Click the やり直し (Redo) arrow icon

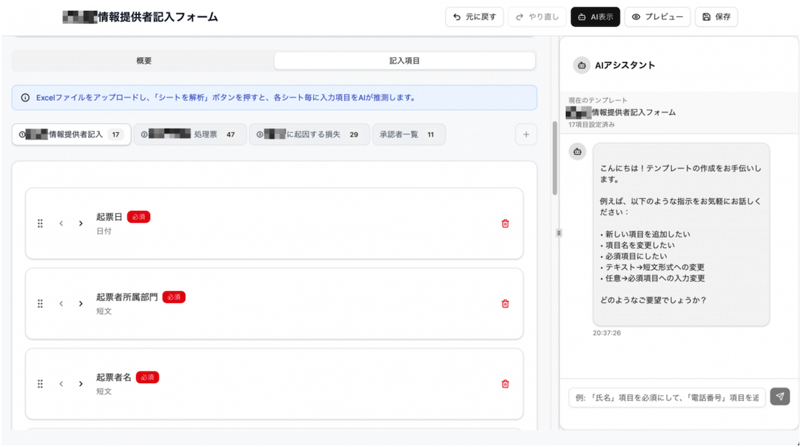pos(520,17)
